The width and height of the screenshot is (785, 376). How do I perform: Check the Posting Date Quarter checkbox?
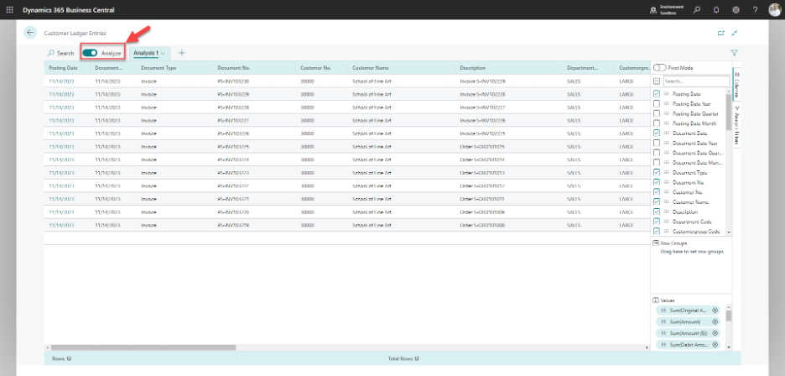(x=657, y=113)
